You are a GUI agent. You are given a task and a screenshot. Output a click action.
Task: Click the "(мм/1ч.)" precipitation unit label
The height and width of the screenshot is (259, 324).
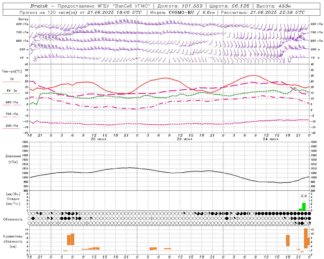[x=13, y=204]
